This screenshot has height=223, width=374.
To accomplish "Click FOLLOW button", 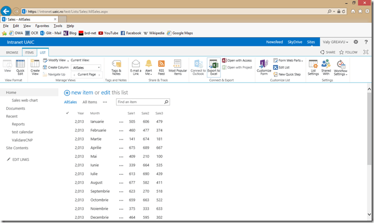I will tap(348, 52).
